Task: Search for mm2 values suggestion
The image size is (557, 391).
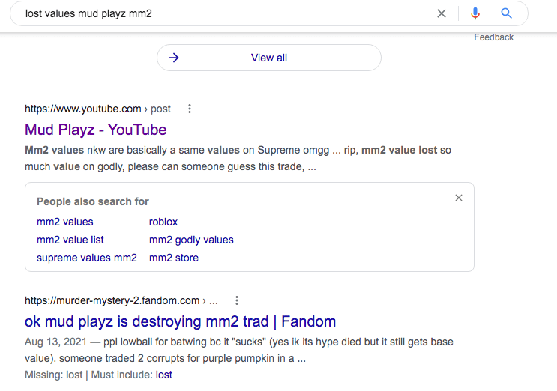Action: click(x=65, y=222)
